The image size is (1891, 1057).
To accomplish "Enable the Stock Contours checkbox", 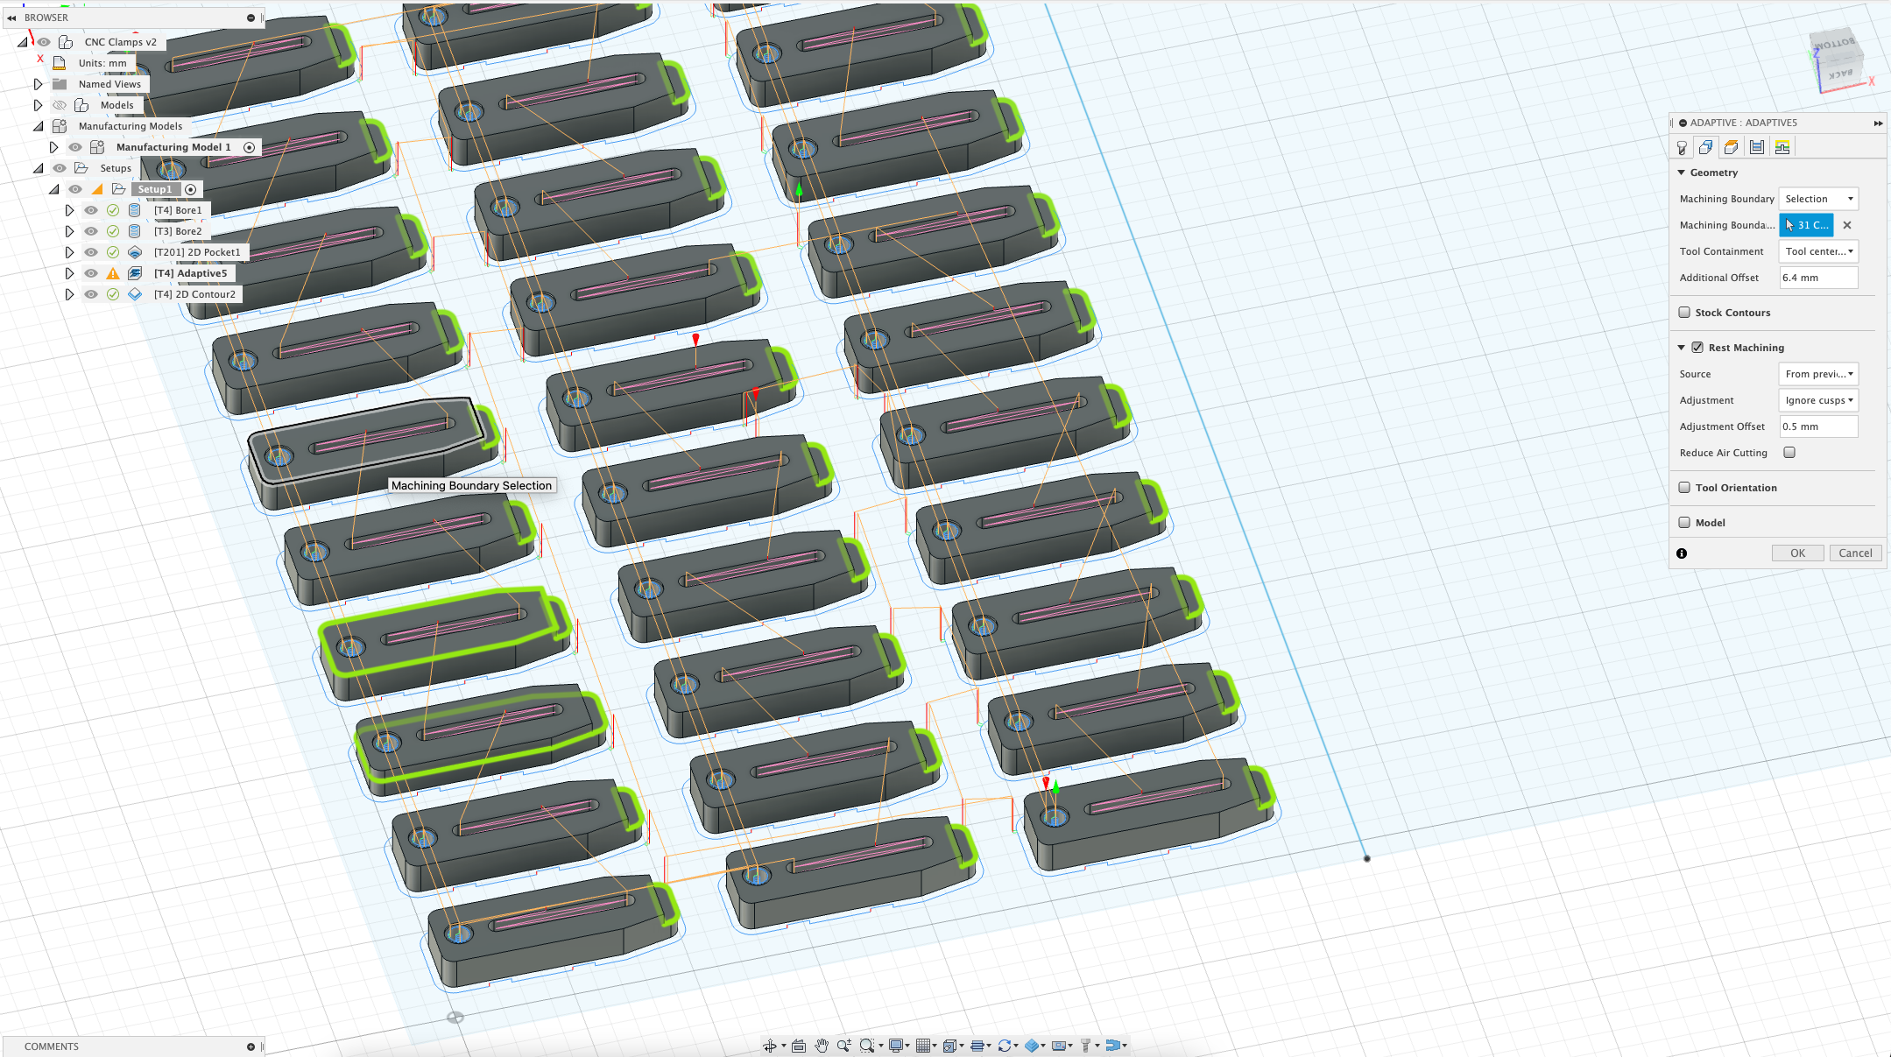I will click(x=1684, y=313).
